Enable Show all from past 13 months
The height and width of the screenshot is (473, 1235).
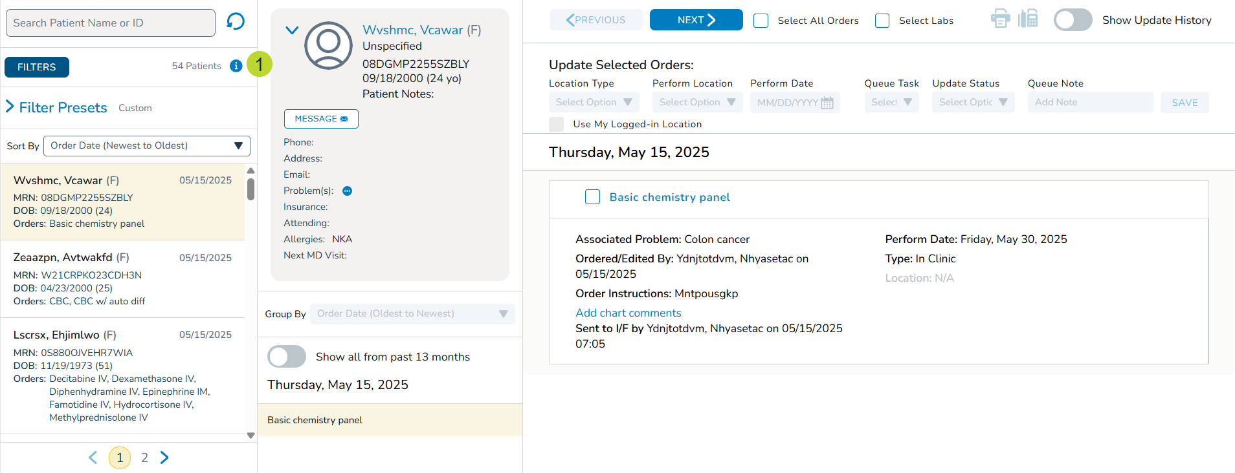[x=287, y=357]
